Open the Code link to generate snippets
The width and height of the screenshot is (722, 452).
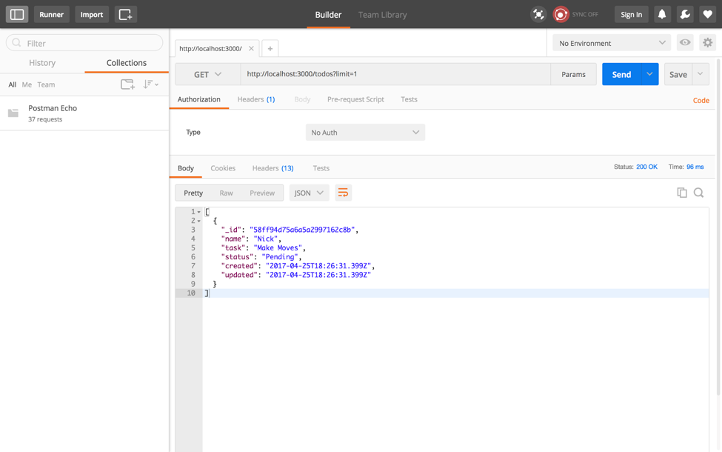pyautogui.click(x=701, y=100)
